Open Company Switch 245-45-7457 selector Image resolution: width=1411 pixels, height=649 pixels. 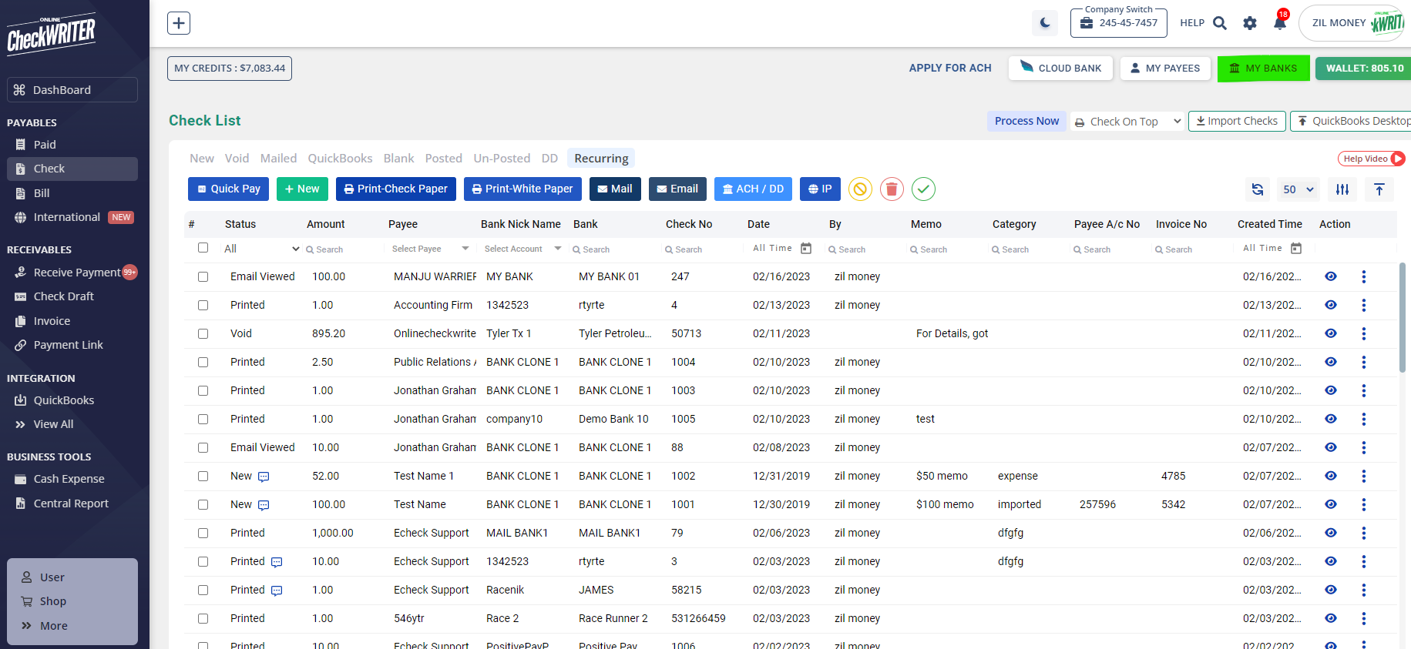tap(1119, 23)
